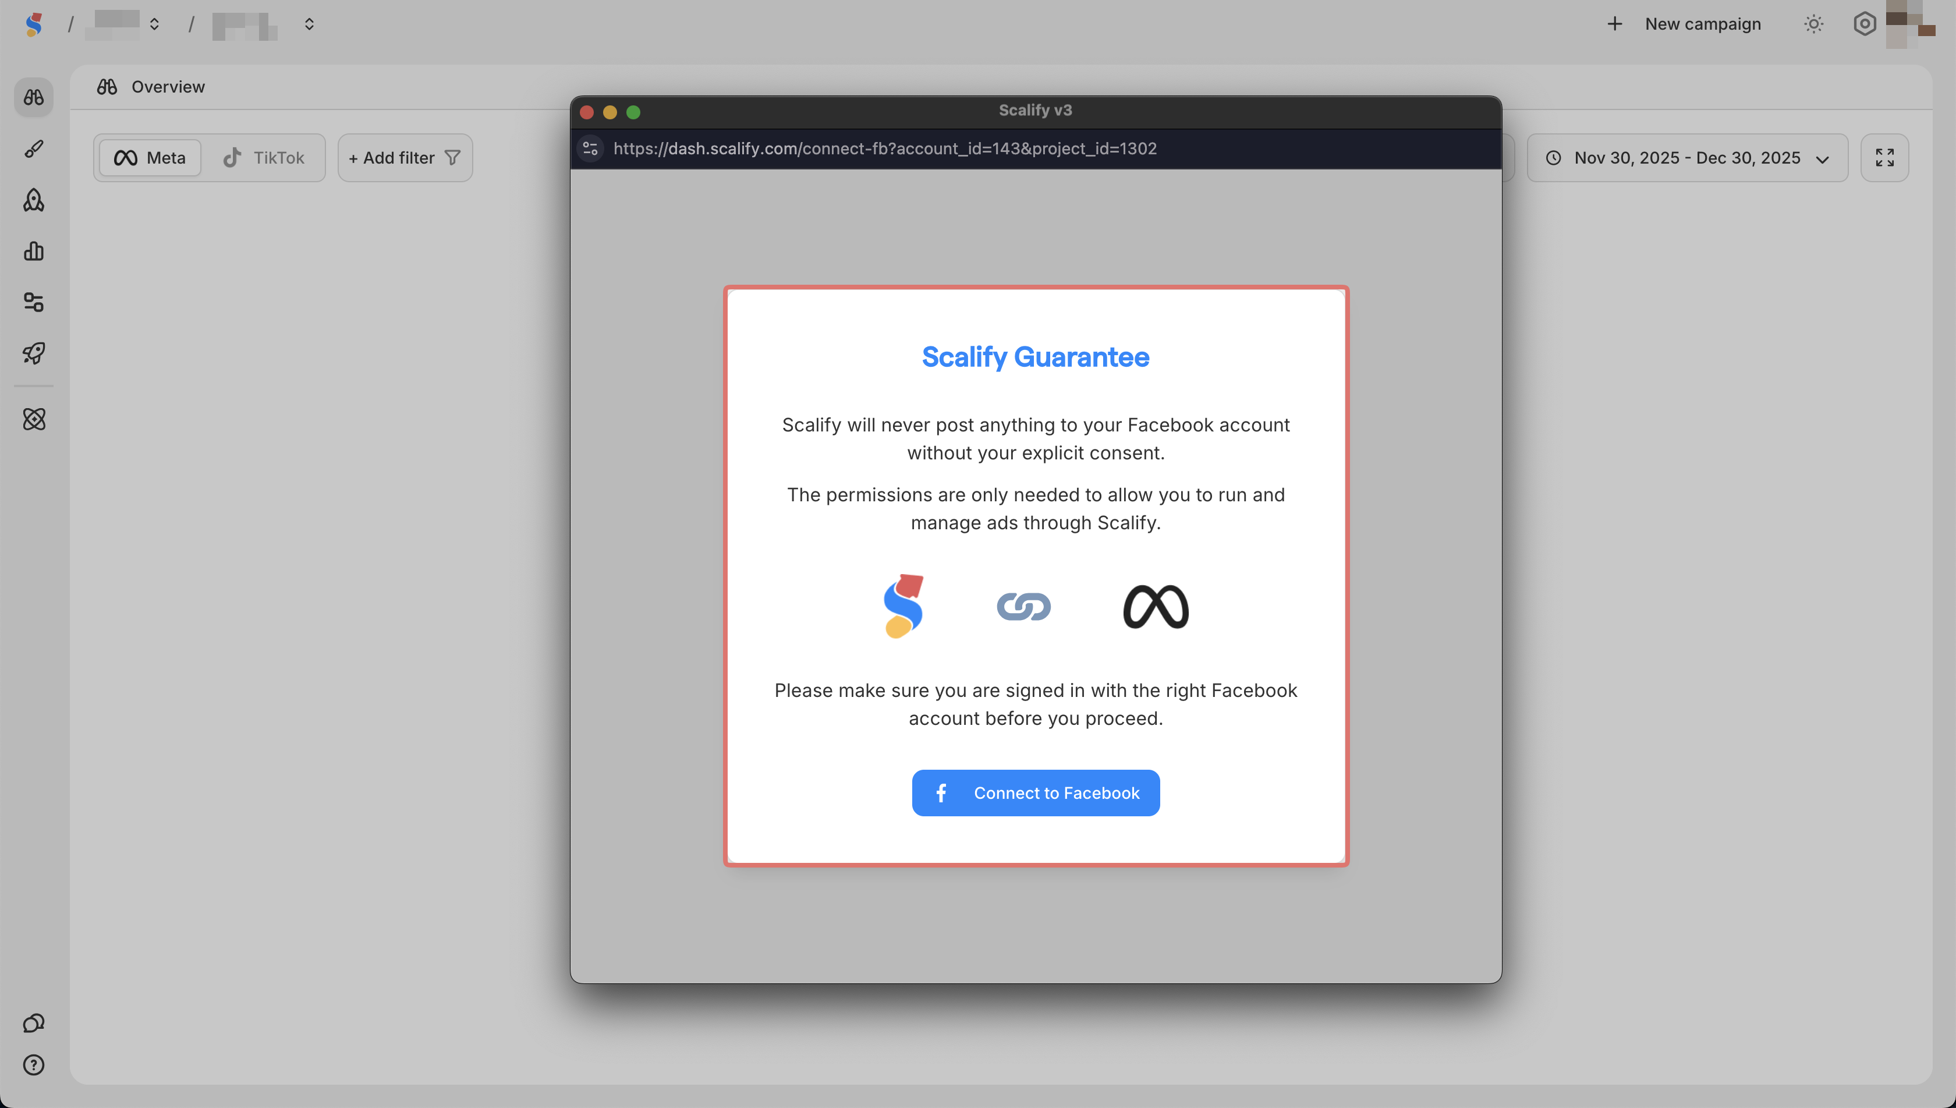This screenshot has height=1108, width=1956.
Task: Click Connect to Facebook button
Action: tap(1036, 793)
